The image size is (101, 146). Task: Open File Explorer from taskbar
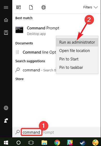point(44,143)
